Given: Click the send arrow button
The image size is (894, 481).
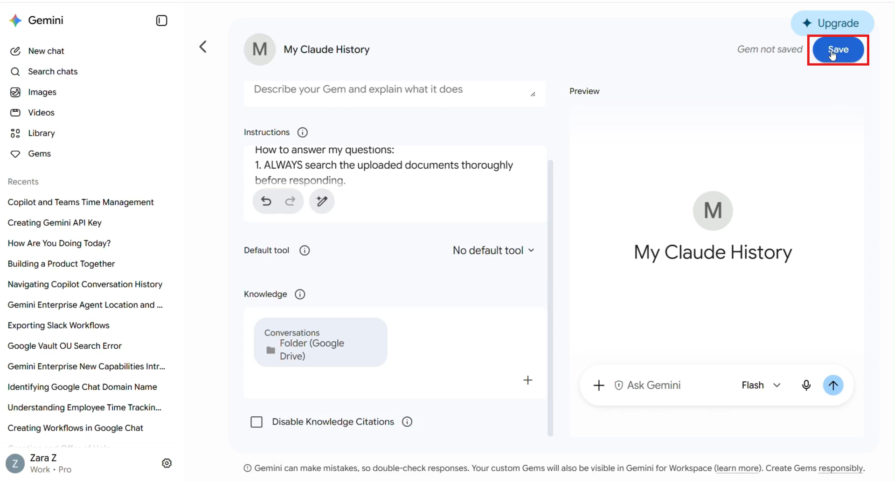Looking at the screenshot, I should (833, 385).
